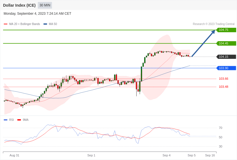This screenshot has width=237, height=160.
Task: Click the 30 MIN timeframe badge
Action: tap(45, 5)
